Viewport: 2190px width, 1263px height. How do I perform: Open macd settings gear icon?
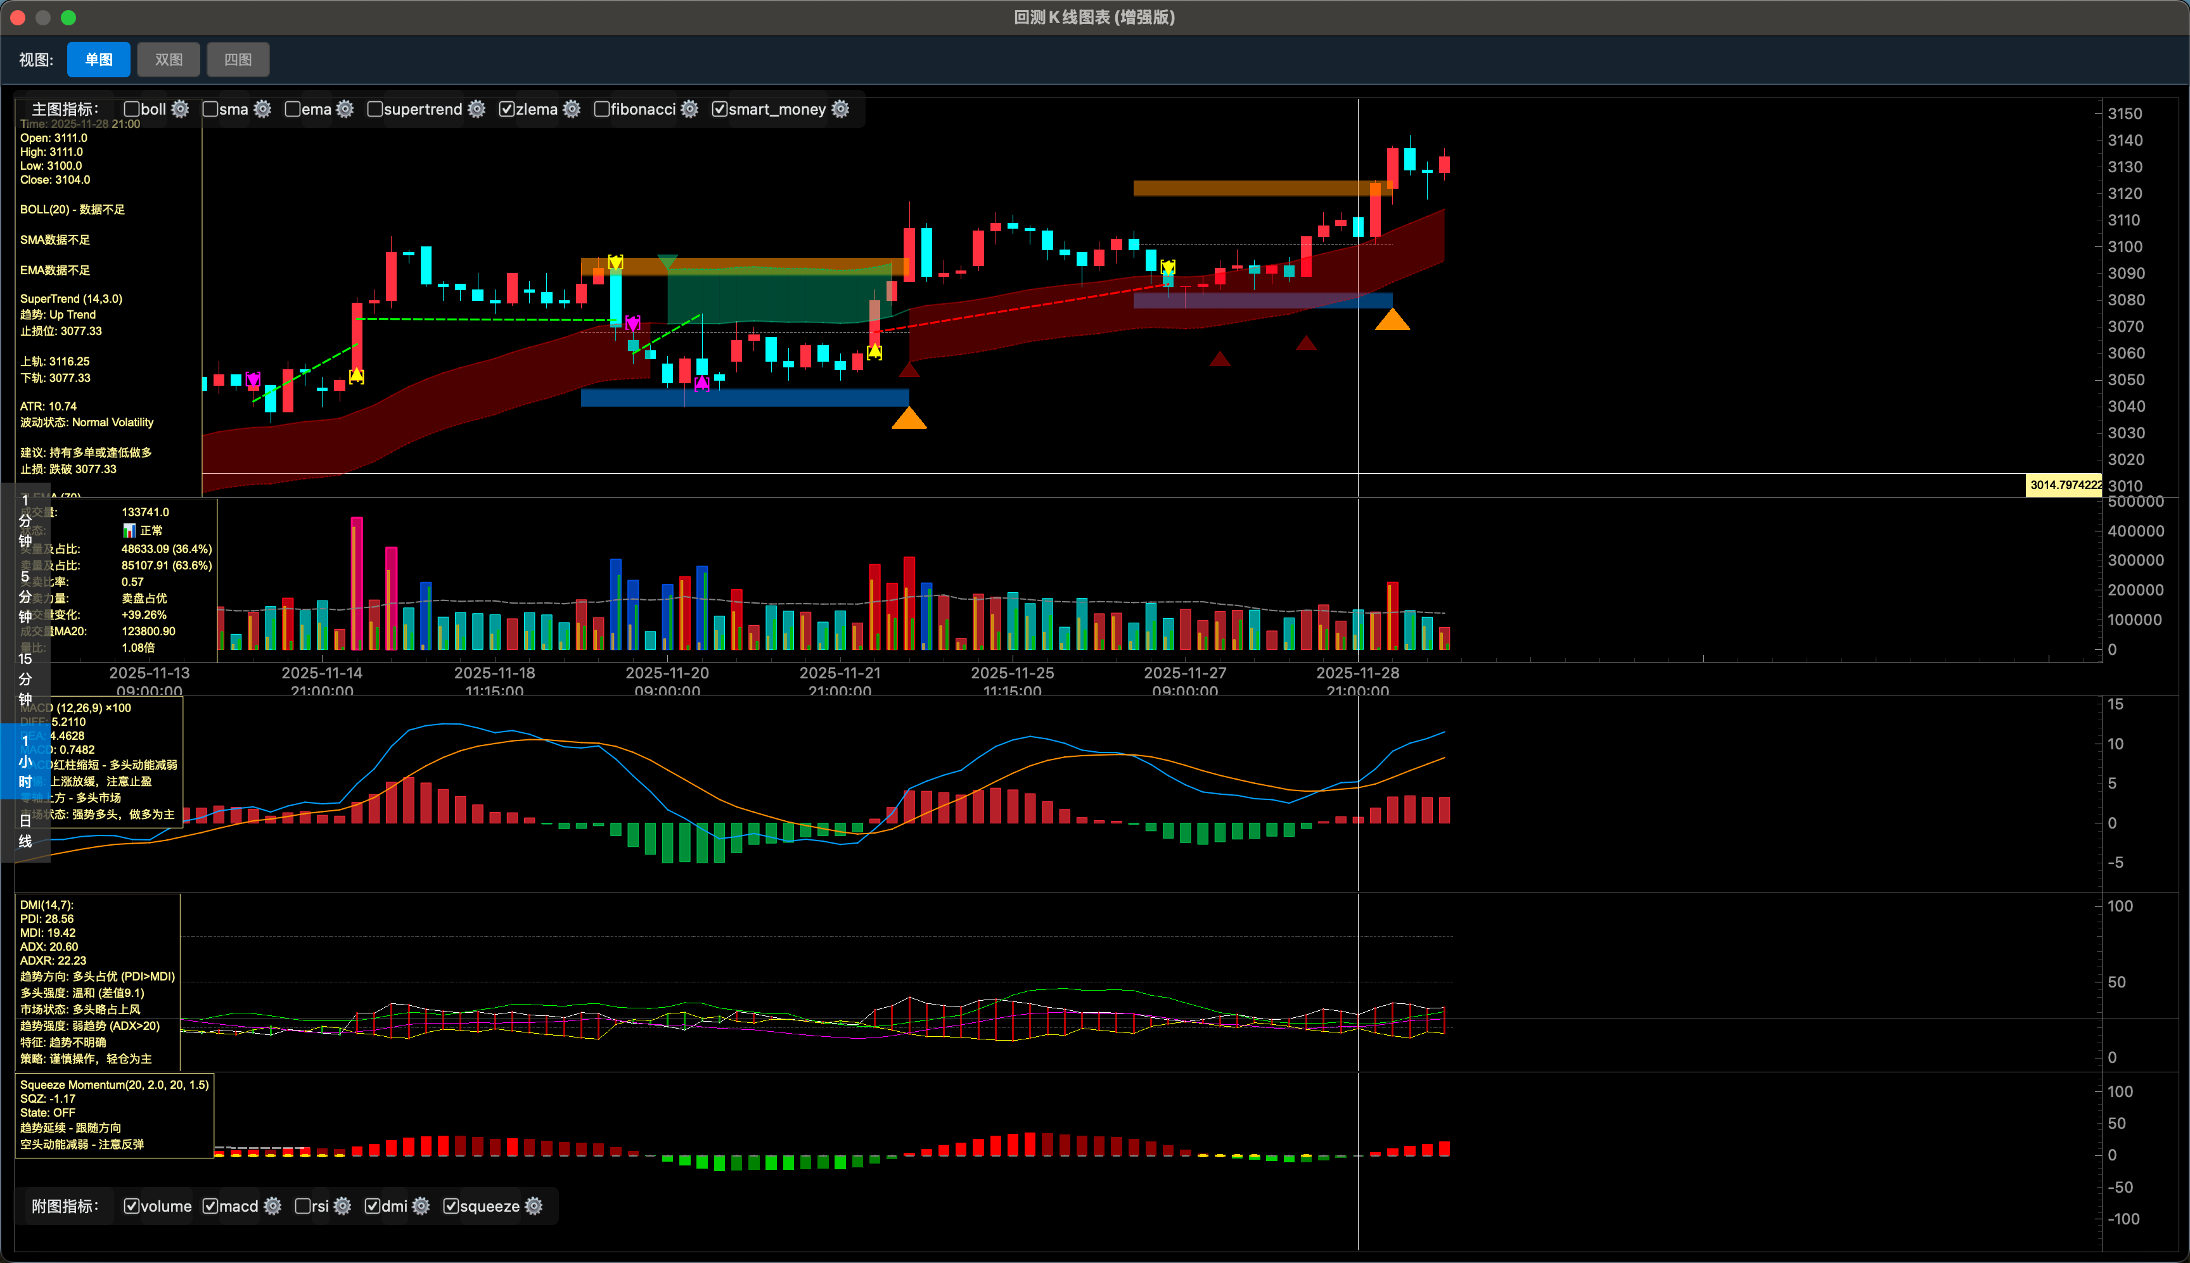[272, 1207]
